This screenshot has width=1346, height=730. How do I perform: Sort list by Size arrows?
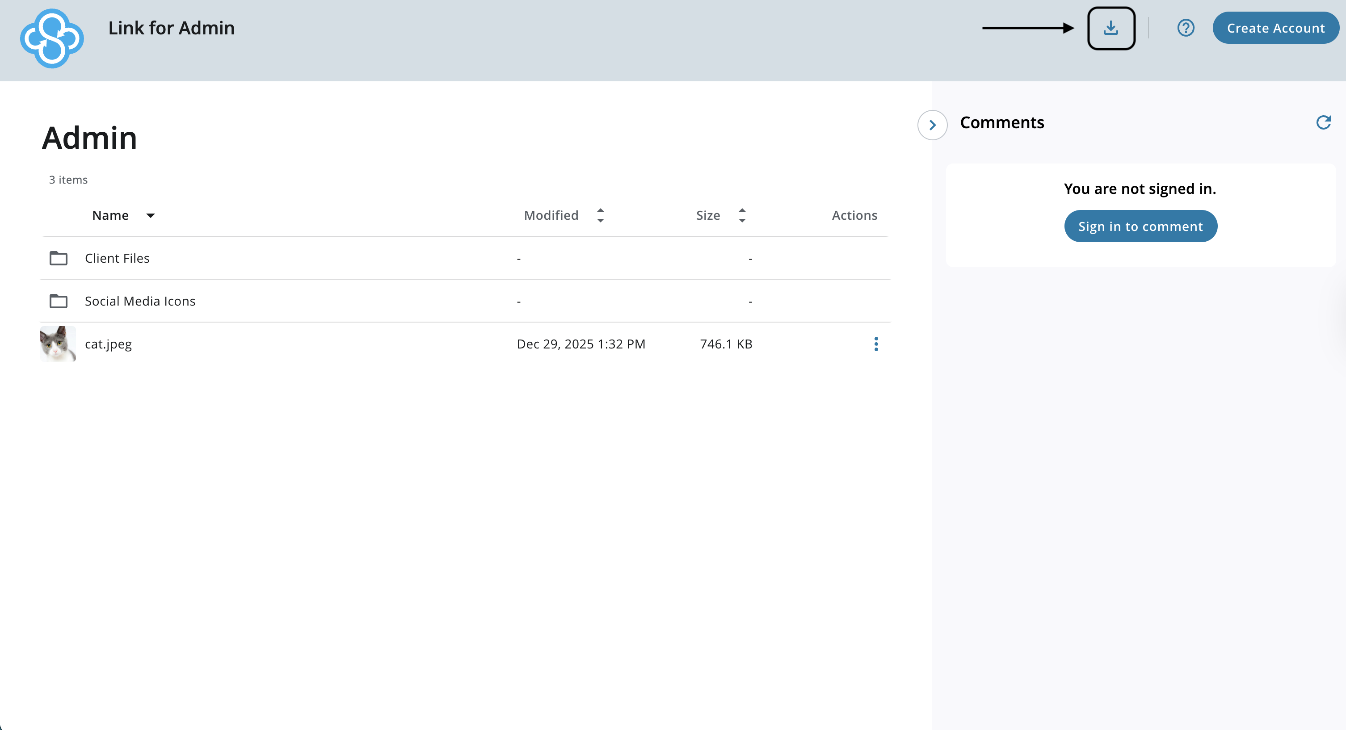pos(742,215)
